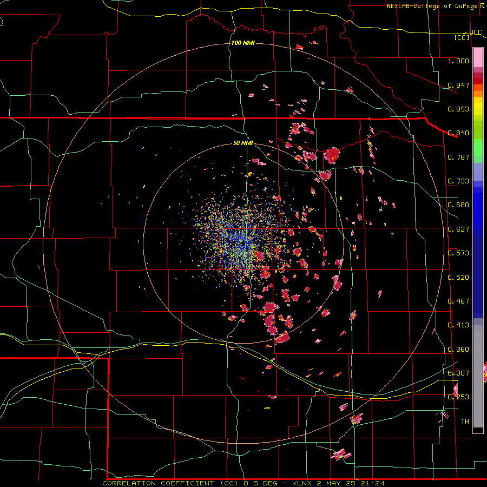Select the 0.467 scale value
Screen dimensions: 487x487
[x=458, y=301]
